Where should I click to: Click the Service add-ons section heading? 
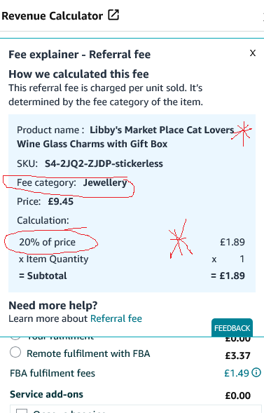click(46, 394)
